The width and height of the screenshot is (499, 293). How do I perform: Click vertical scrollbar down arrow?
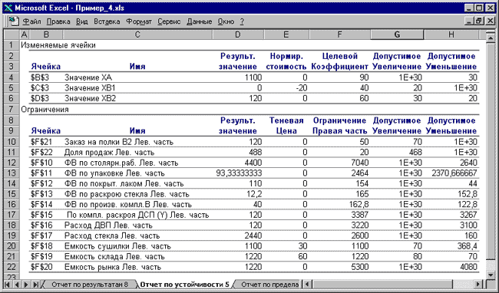(491, 275)
